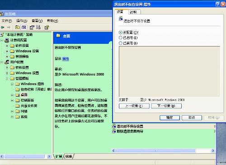Click the Export list toolbar icon
Image resolution: width=226 pixels, height=165 pixels.
point(38,27)
